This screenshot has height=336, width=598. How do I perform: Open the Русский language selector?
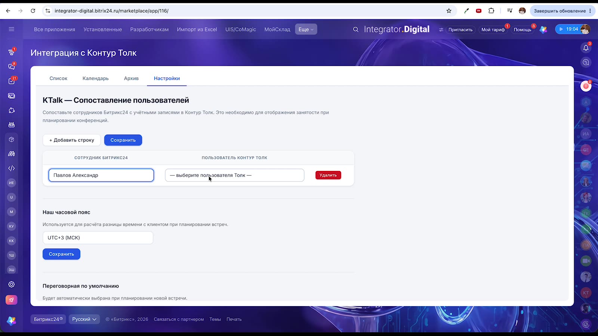point(84,319)
